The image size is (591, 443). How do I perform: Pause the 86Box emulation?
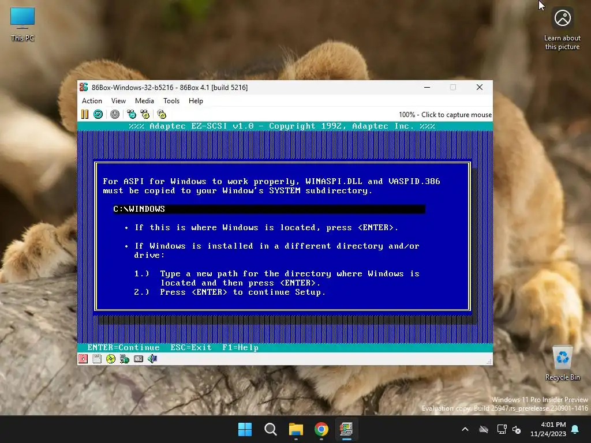(x=85, y=114)
